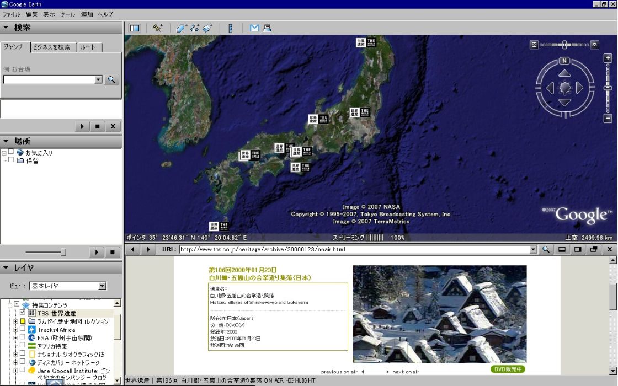Open the ツール menu
The height and width of the screenshot is (386, 618).
click(x=67, y=14)
